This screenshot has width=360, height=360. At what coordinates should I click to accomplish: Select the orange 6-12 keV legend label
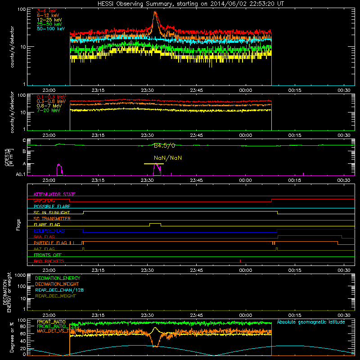pos(48,15)
